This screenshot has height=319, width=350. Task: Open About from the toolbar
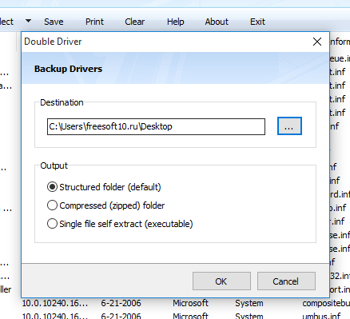[x=217, y=22]
